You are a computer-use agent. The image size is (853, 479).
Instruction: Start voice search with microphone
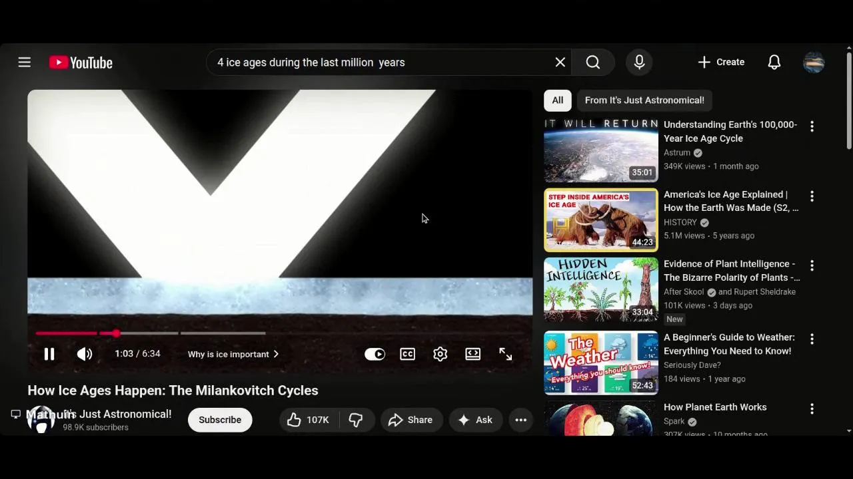(639, 62)
